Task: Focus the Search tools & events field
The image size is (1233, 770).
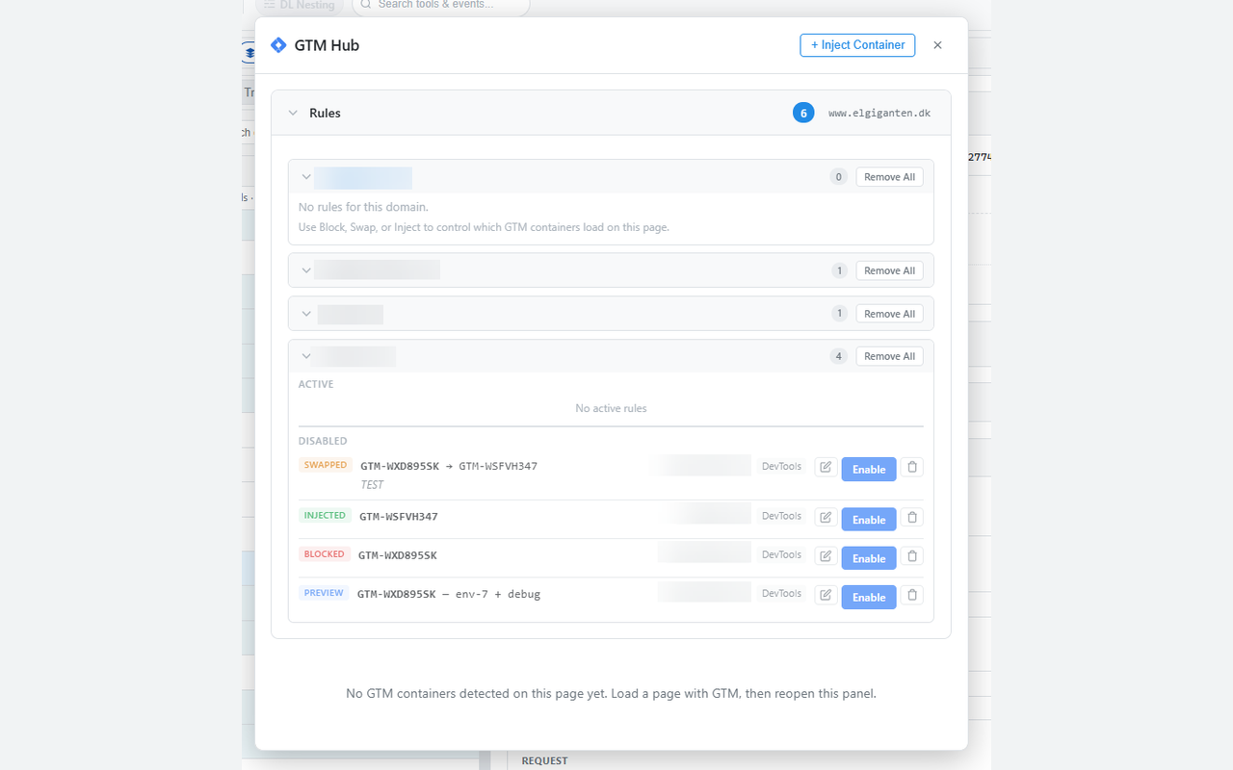Action: point(441,5)
